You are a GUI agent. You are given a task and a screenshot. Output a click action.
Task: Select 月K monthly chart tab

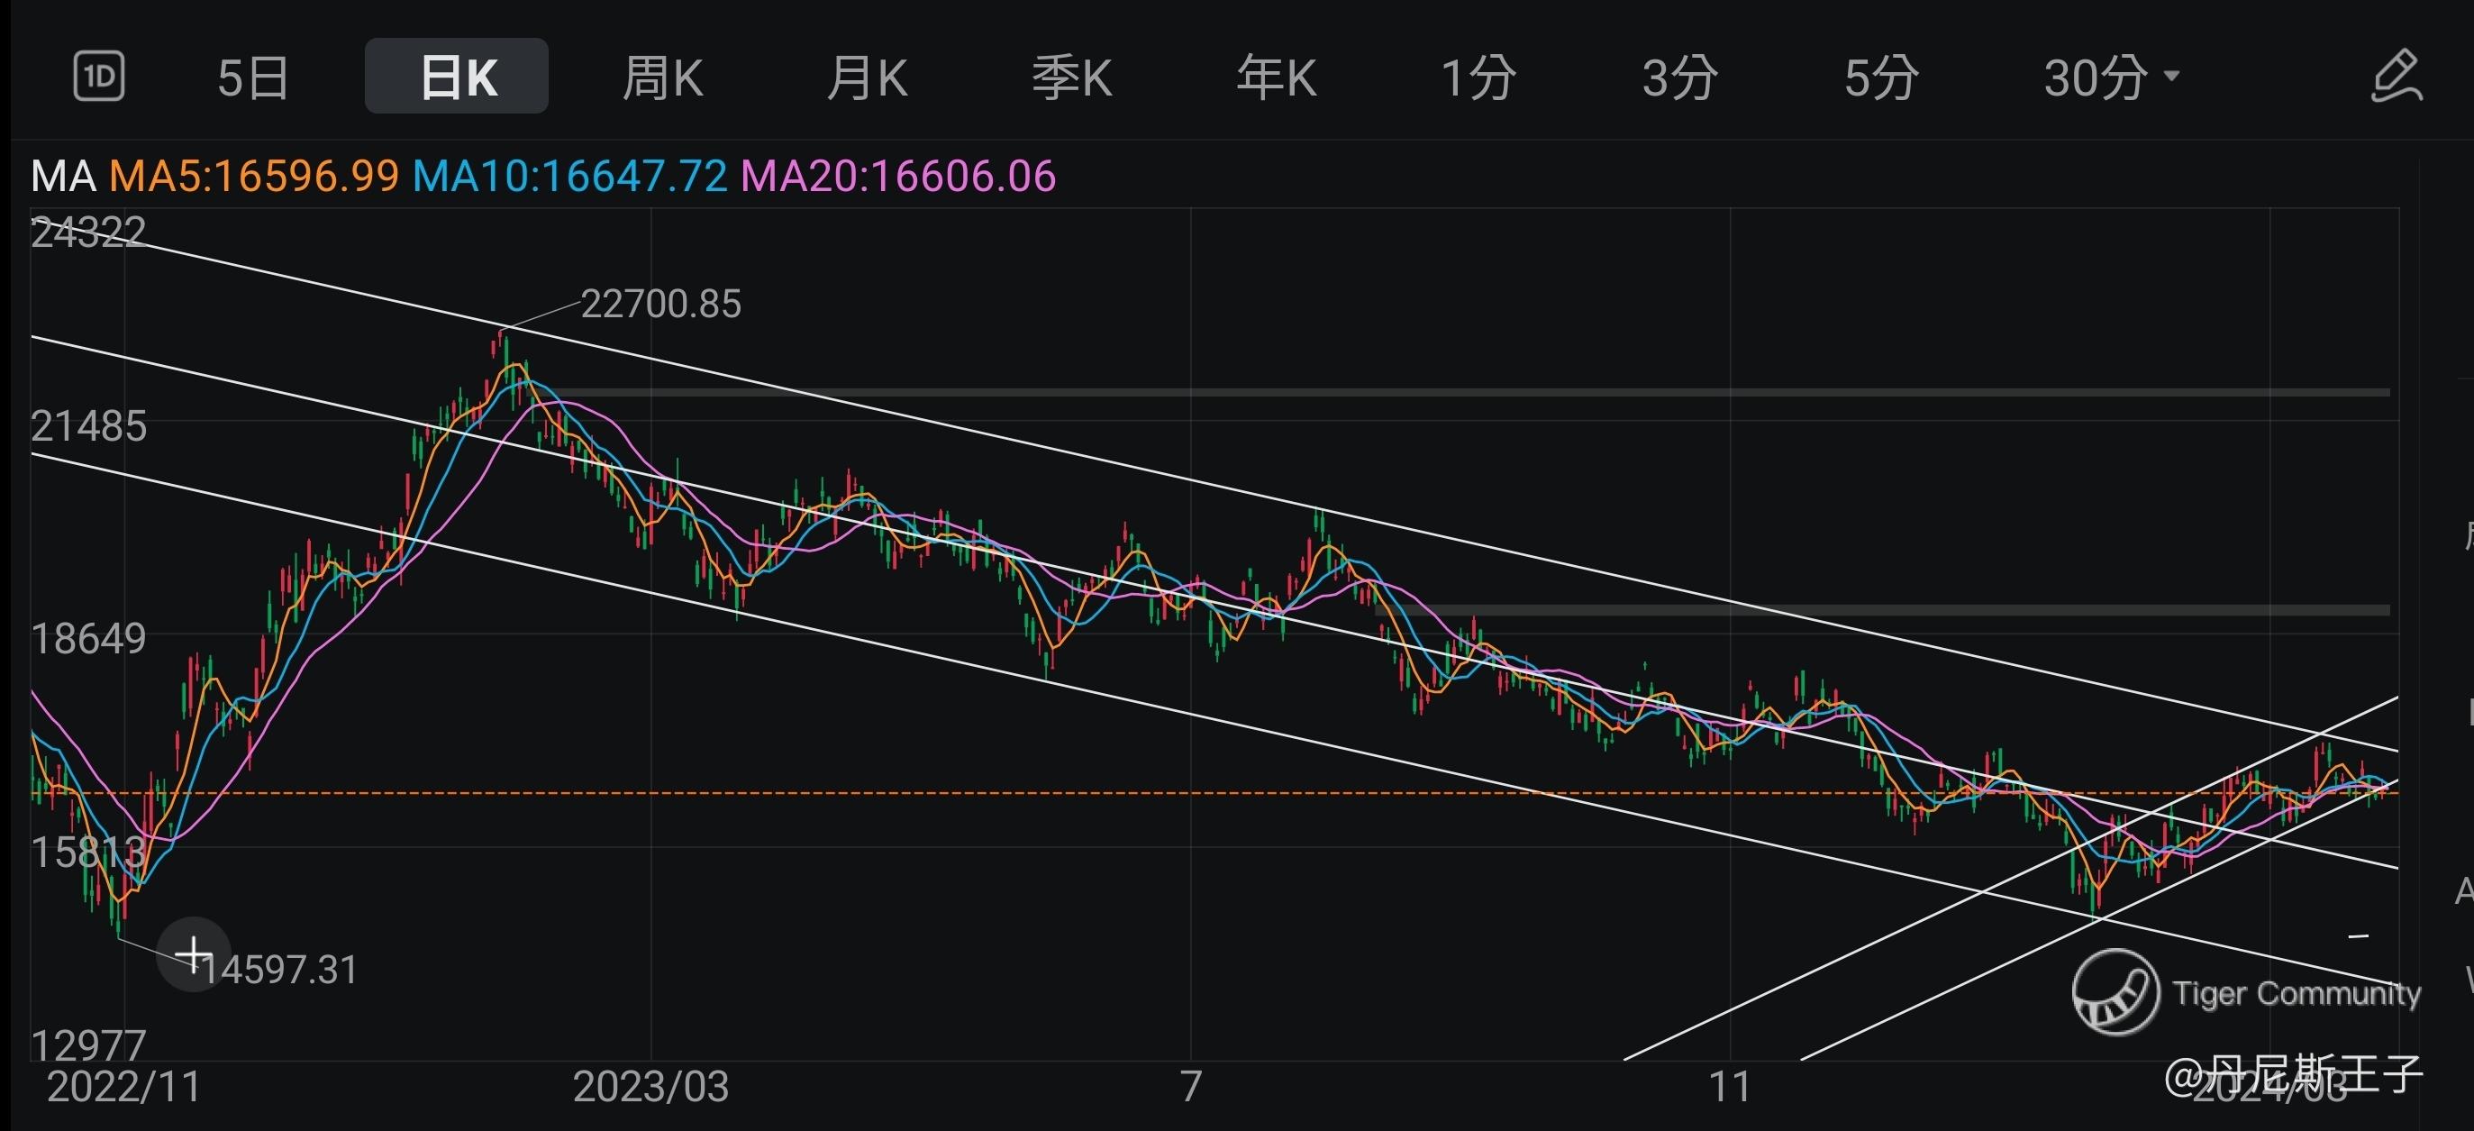(868, 78)
